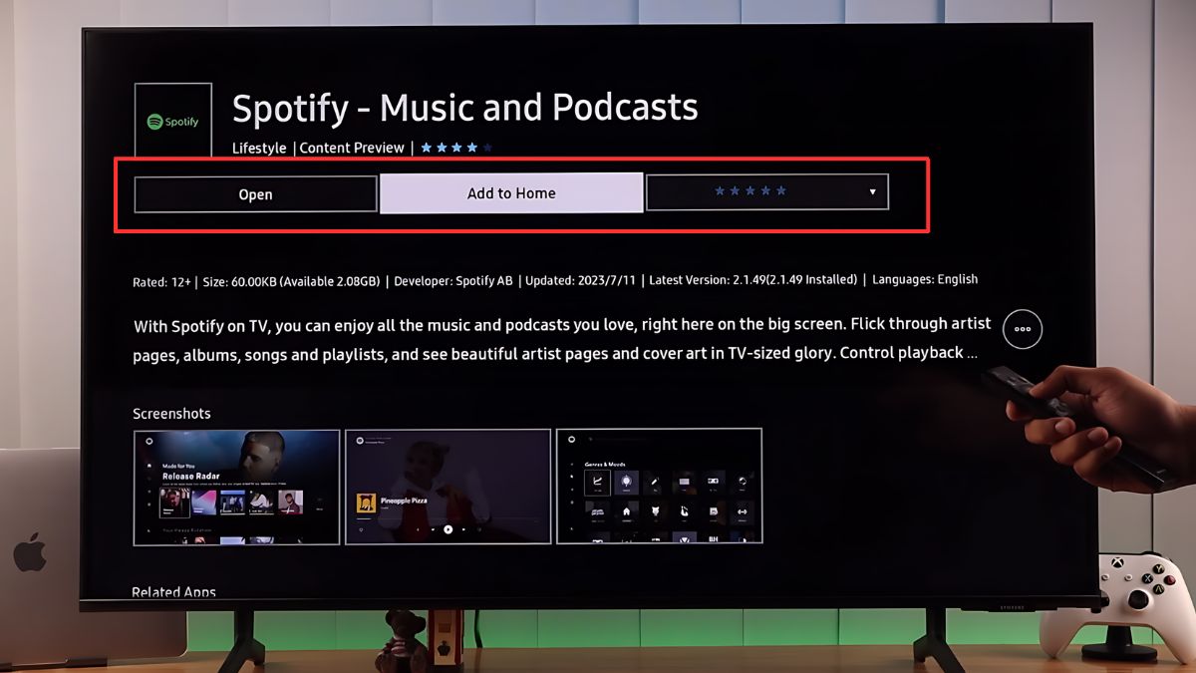Click the app's four-star rating under the title
1196x673 pixels.
point(456,148)
